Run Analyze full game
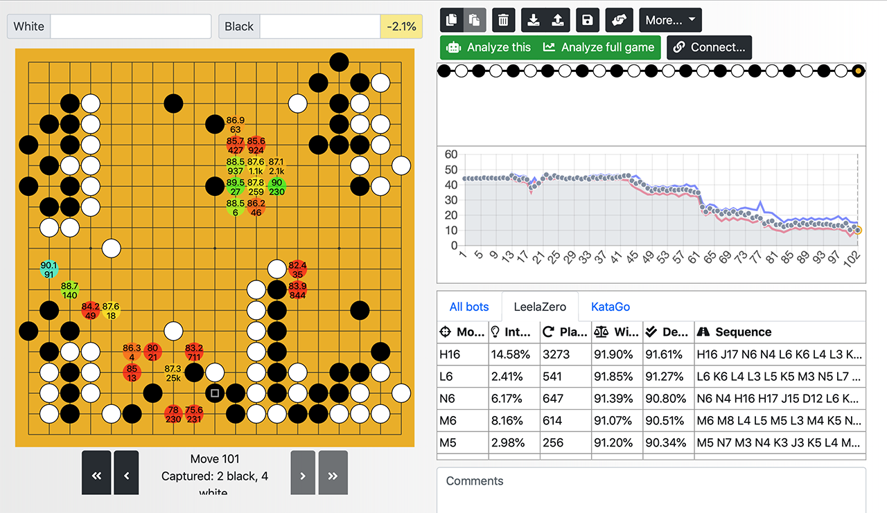Screen dimensions: 887x513 coord(599,48)
